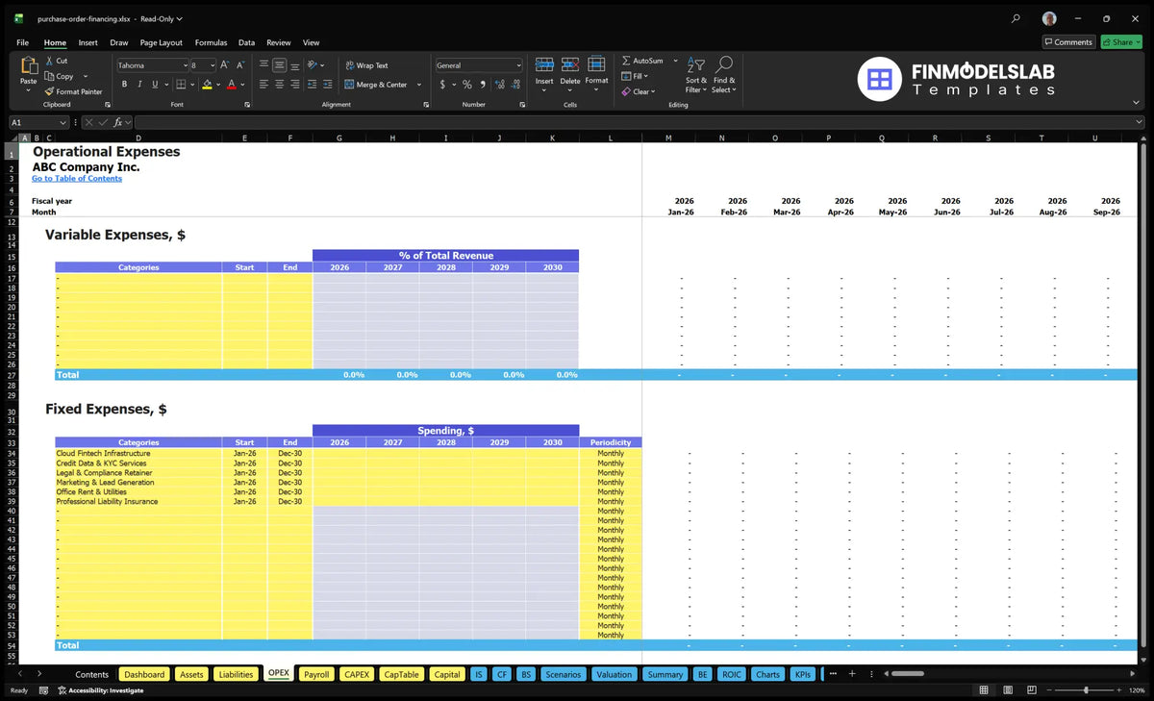This screenshot has width=1154, height=701.
Task: Open the General number format dropdown
Action: point(518,65)
